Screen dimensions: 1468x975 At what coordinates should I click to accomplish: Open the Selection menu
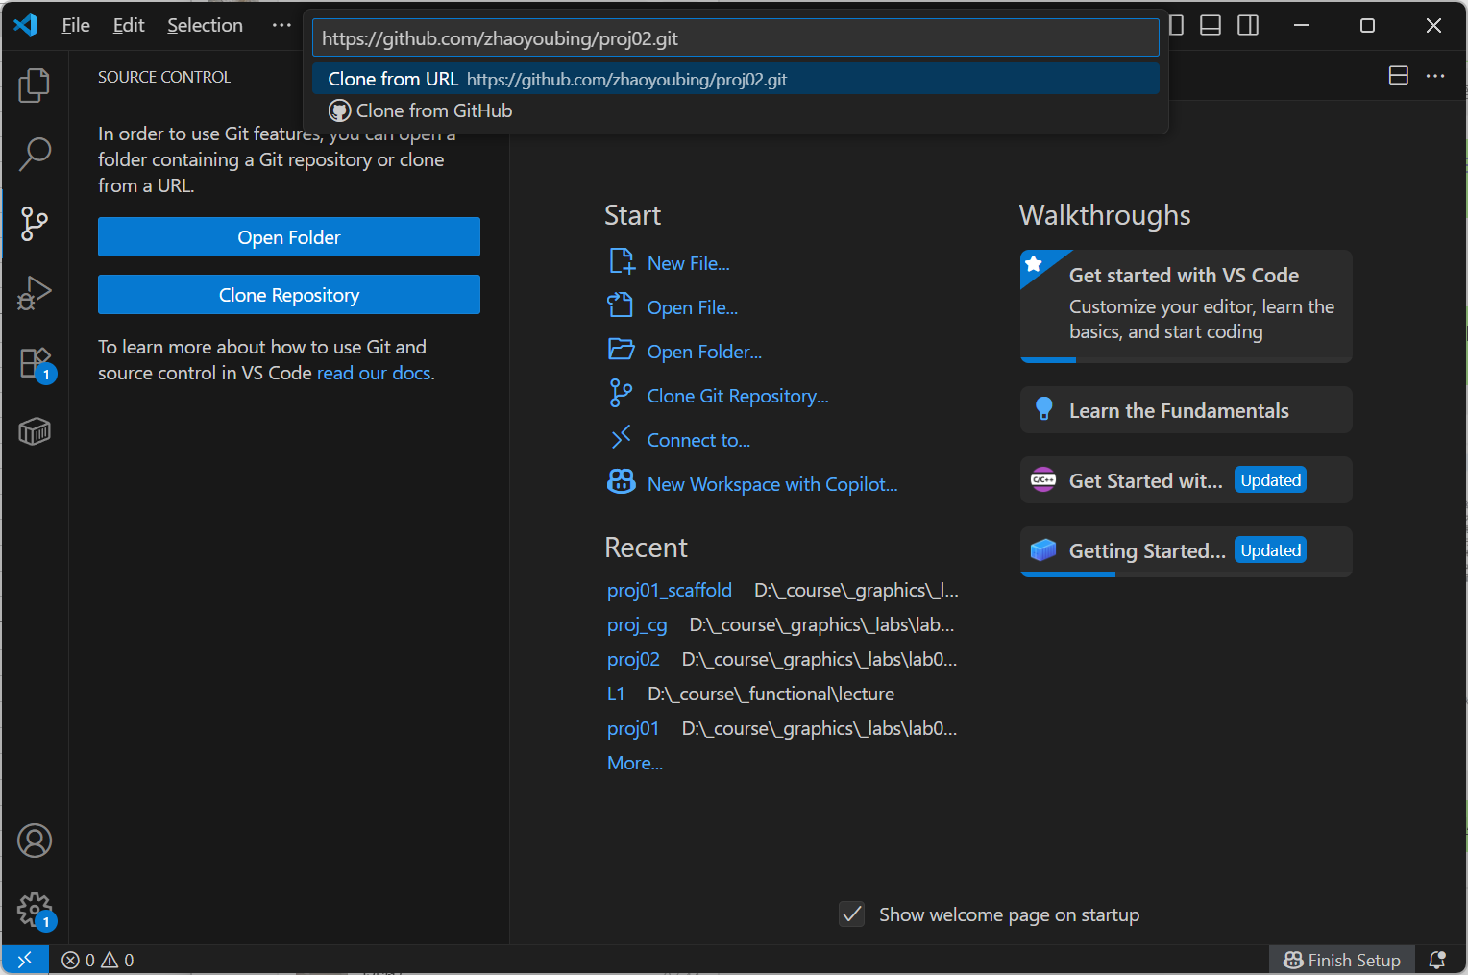click(205, 25)
